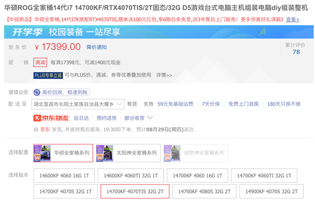Image resolution: width=315 pixels, height=200 pixels.
Task: Choose version 14700KF 4070S 32G 1T
Action: pyautogui.click(x=66, y=192)
